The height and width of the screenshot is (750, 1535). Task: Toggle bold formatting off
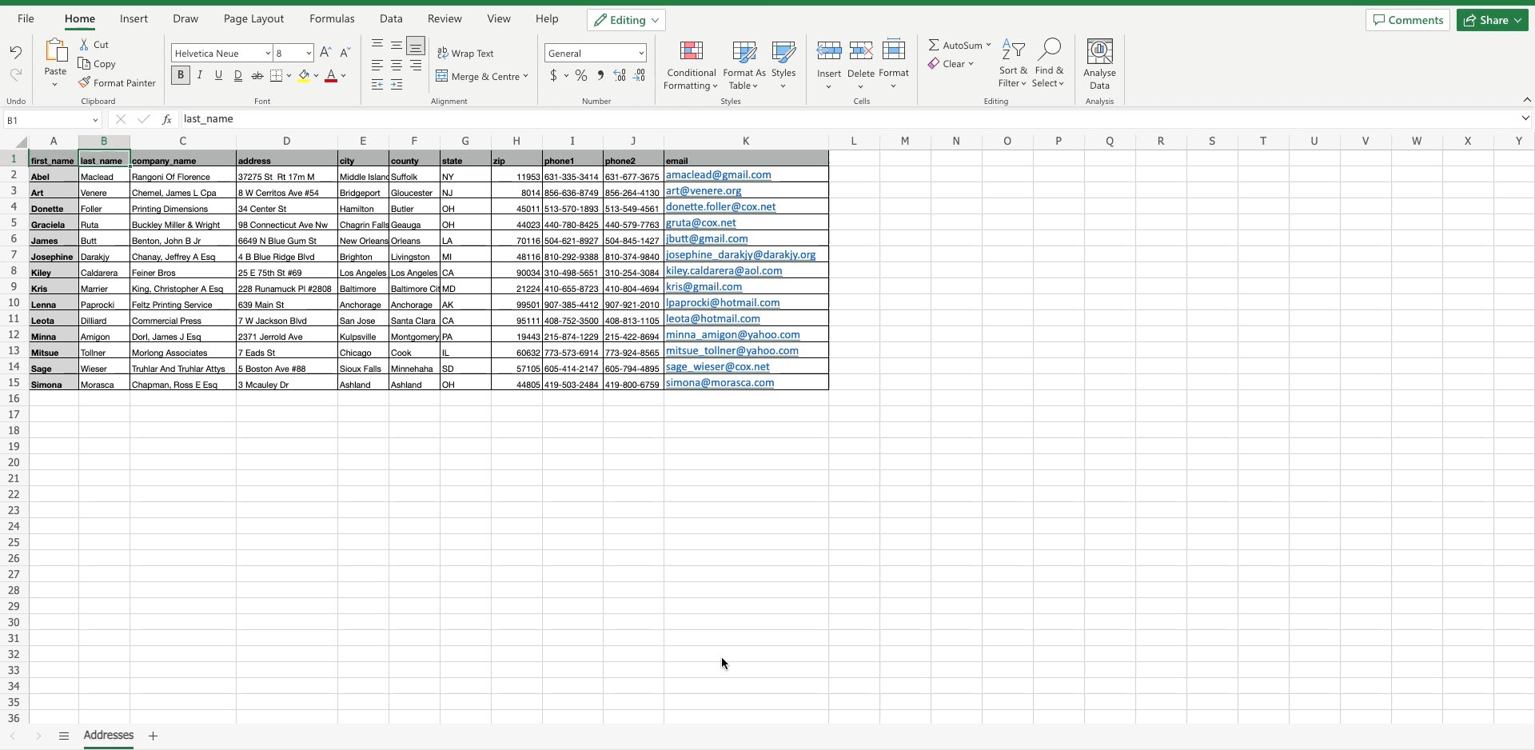tap(180, 75)
